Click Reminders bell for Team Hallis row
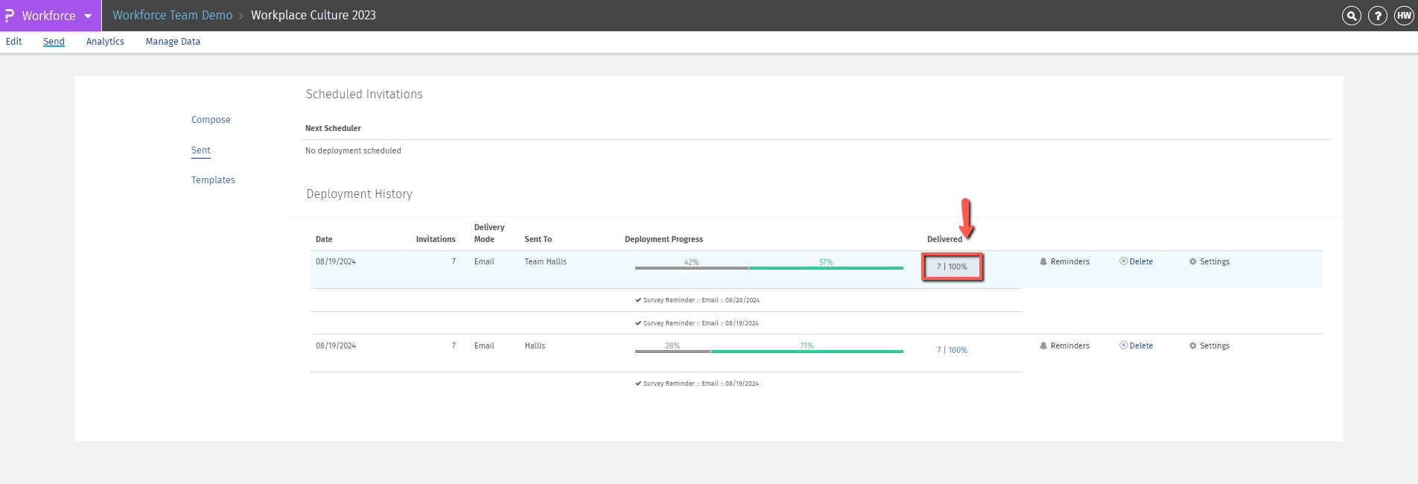Screen dimensions: 1418x484 tap(1043, 261)
